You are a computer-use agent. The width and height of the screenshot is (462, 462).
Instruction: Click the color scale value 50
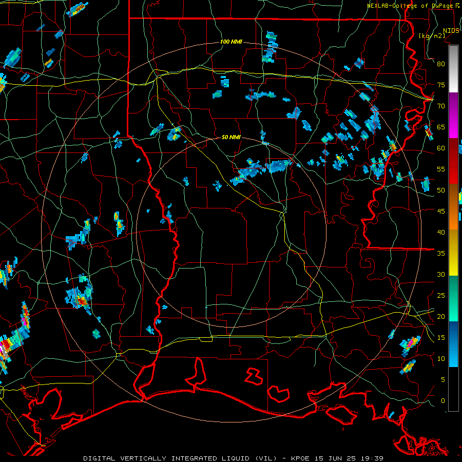[x=441, y=190]
